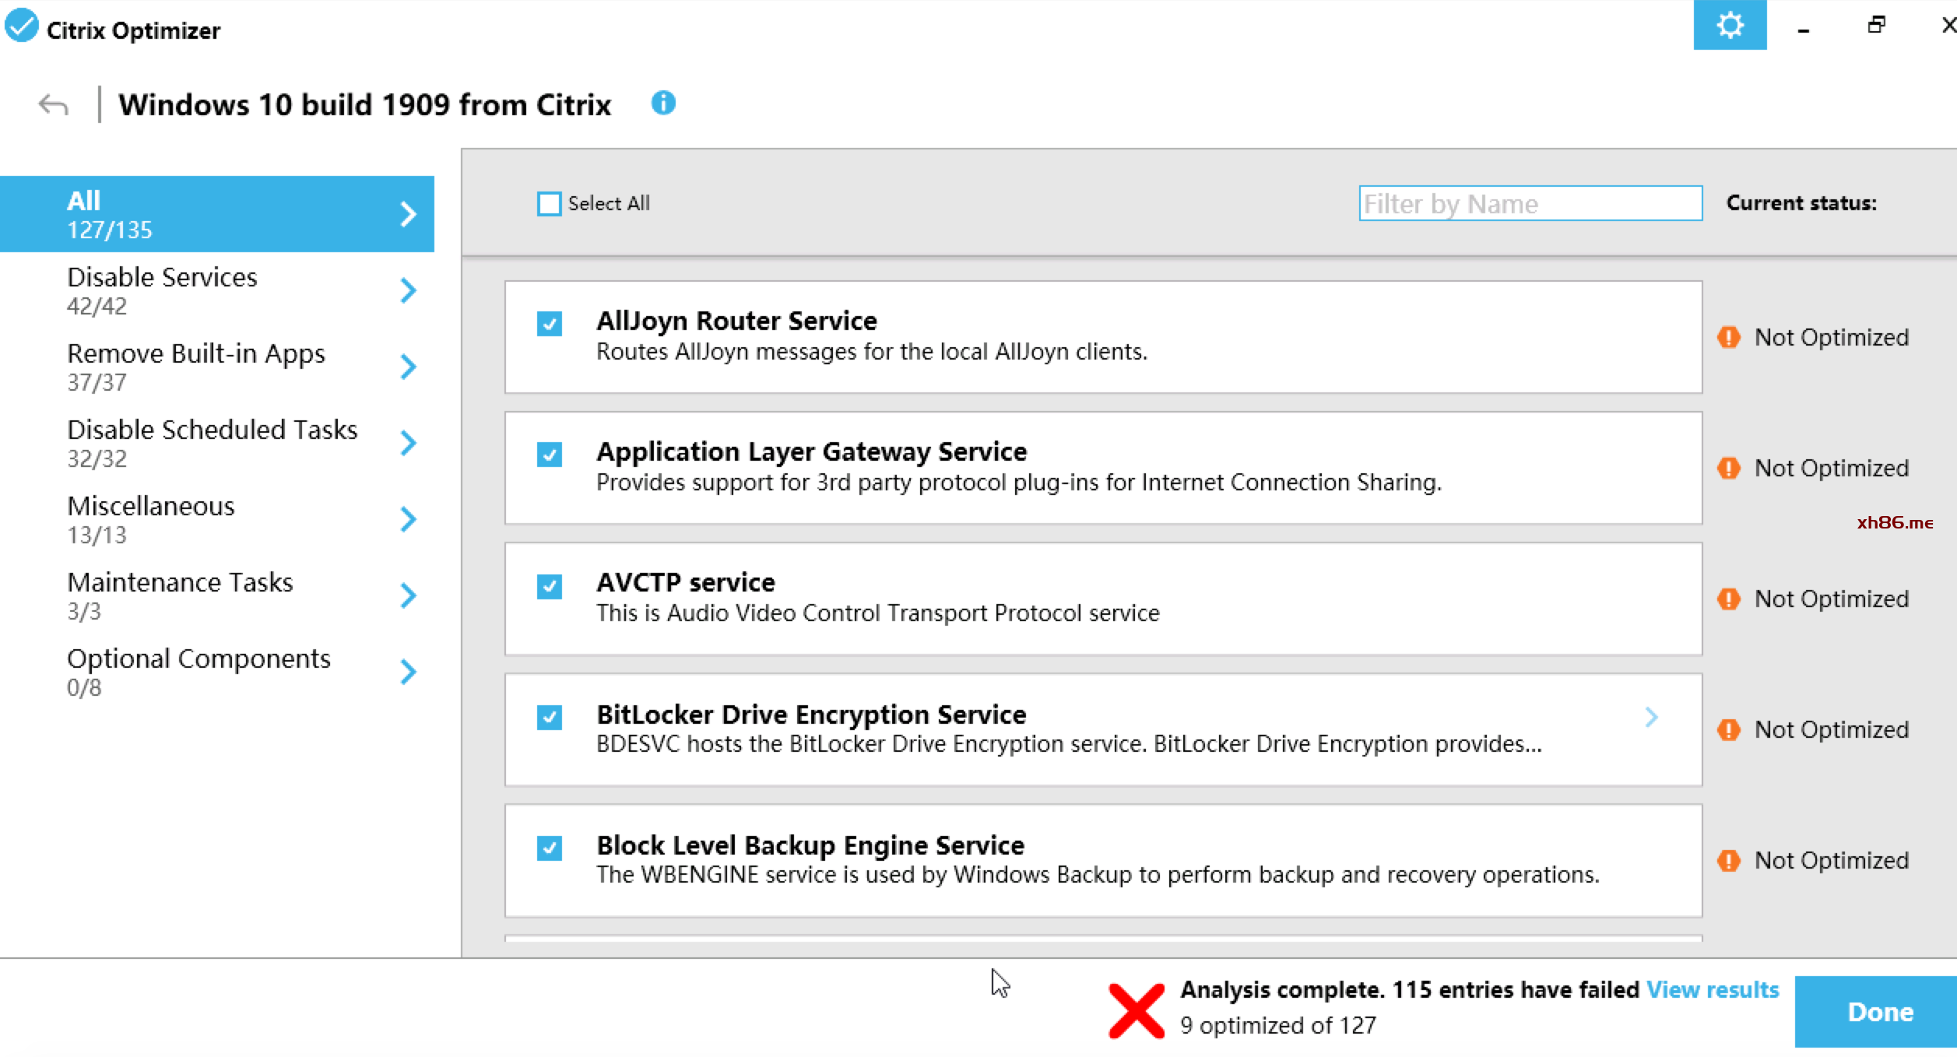Click the back arrow icon
Viewport: 1957px width, 1057px height.
click(x=53, y=104)
